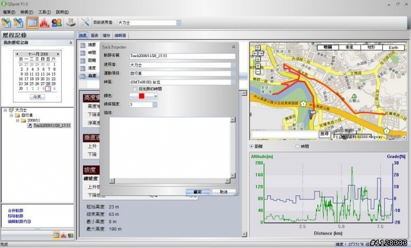Toggle the 日光節約時間 checkbox
This screenshot has width=411, height=248.
(135, 89)
